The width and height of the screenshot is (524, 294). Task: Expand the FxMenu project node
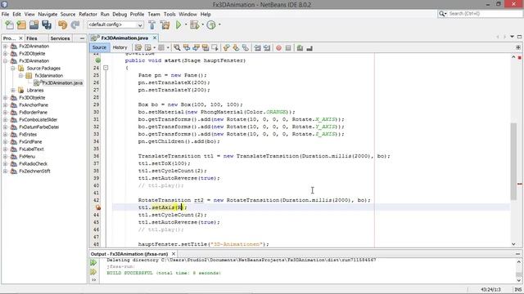[5, 156]
